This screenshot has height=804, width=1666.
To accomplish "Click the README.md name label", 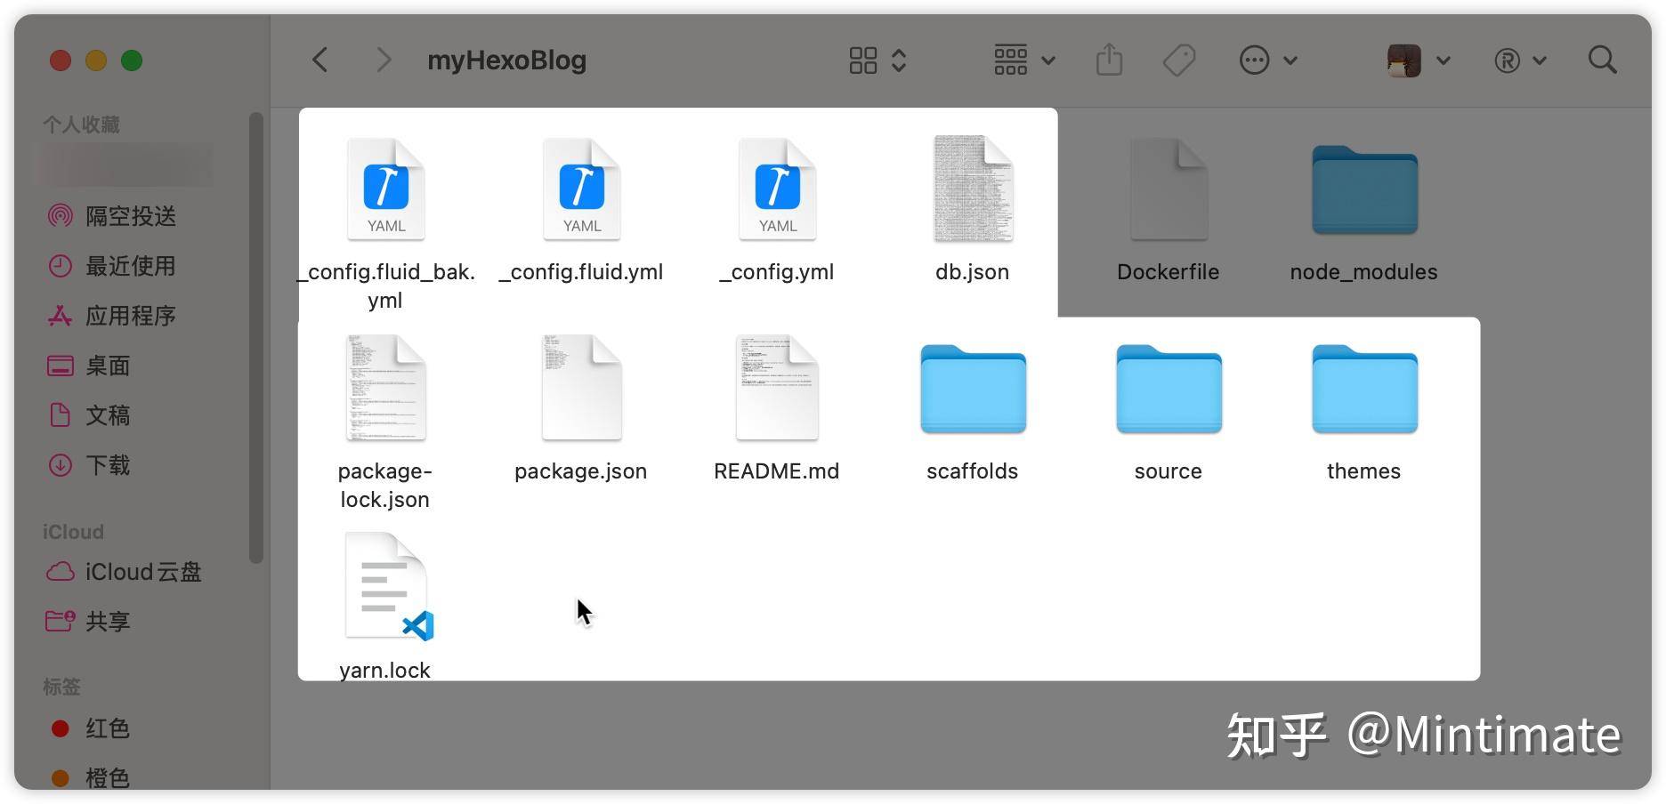I will pyautogui.click(x=777, y=471).
